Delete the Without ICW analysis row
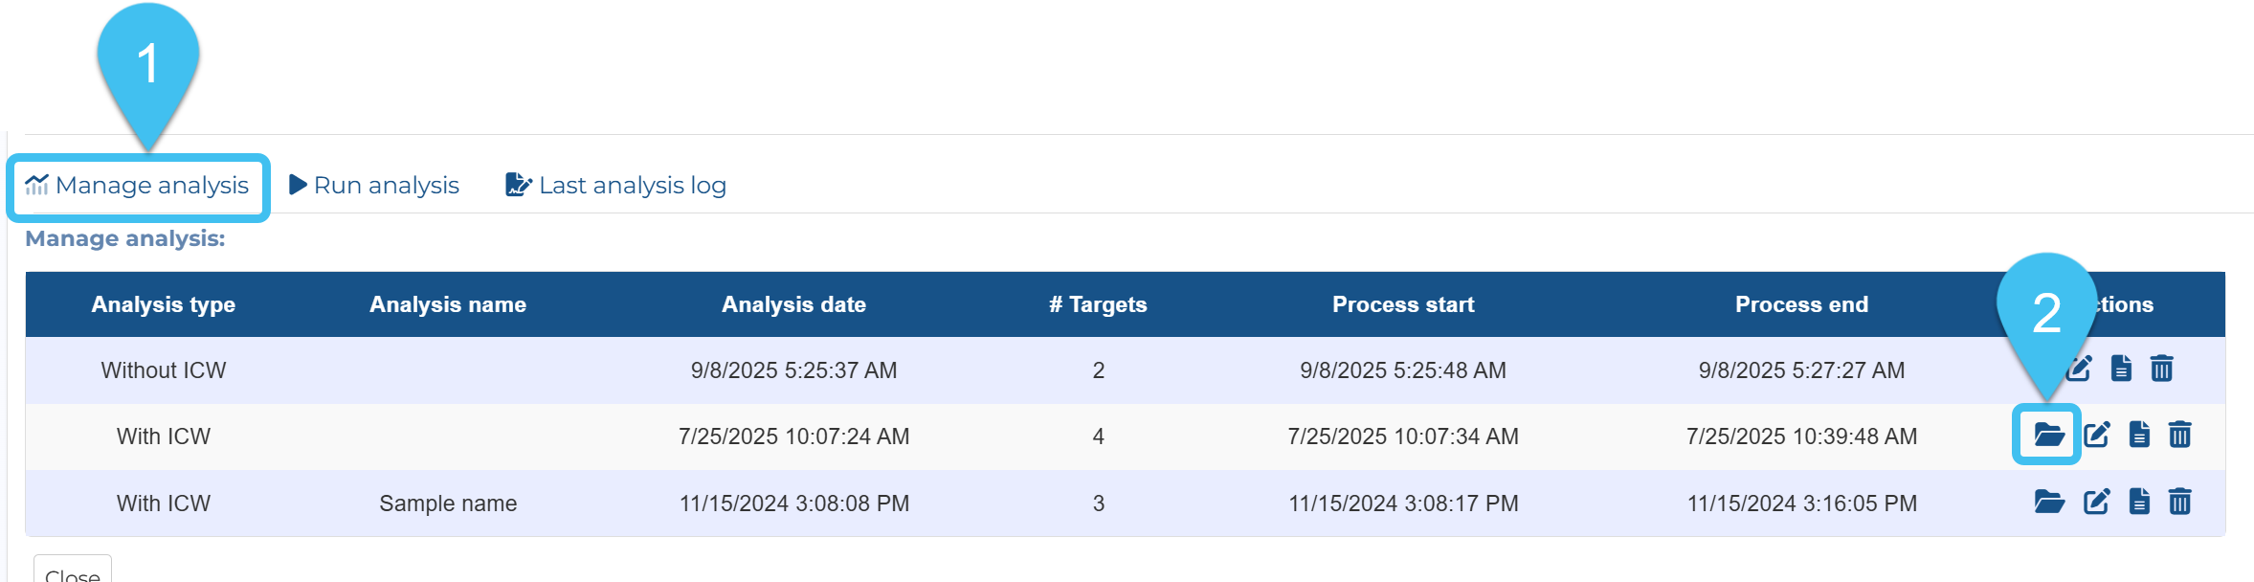 pyautogui.click(x=2161, y=369)
